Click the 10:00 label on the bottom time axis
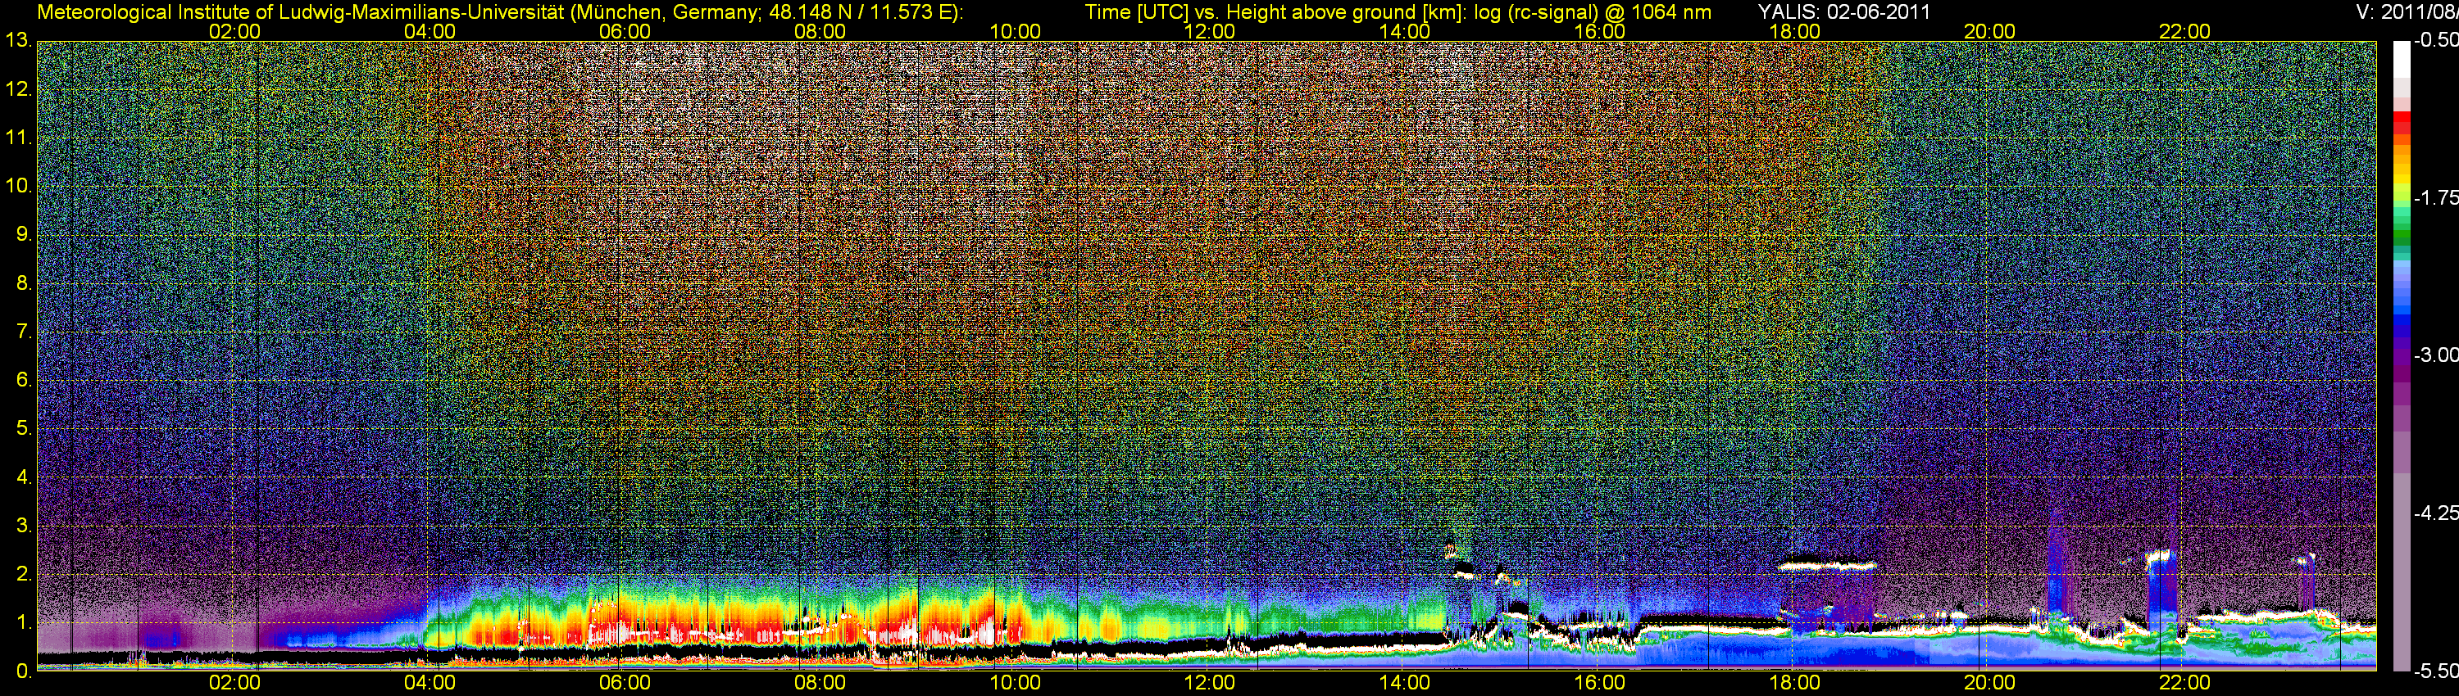 click(x=1015, y=684)
